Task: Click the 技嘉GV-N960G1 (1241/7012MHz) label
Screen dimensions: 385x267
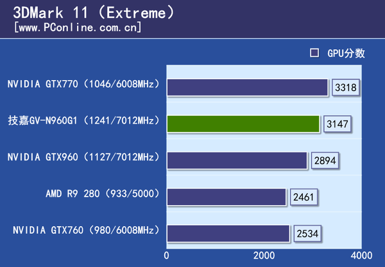Action: pos(83,120)
